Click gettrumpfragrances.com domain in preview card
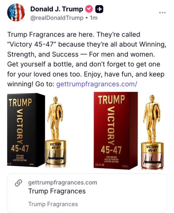The width and height of the screenshot is (174, 213). coord(62,183)
